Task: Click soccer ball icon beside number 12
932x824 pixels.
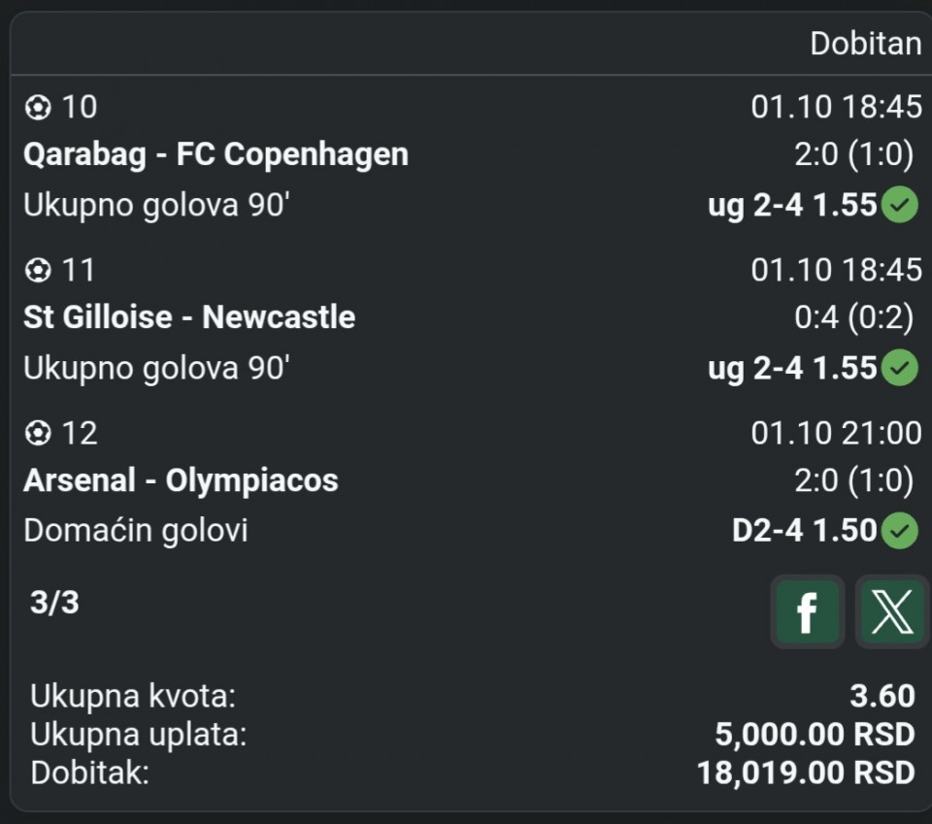Action: (38, 433)
